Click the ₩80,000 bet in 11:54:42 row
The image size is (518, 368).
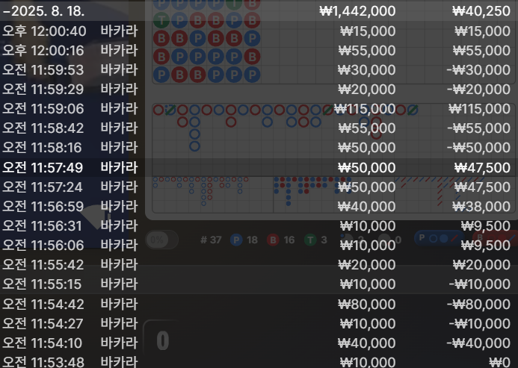pyautogui.click(x=367, y=305)
